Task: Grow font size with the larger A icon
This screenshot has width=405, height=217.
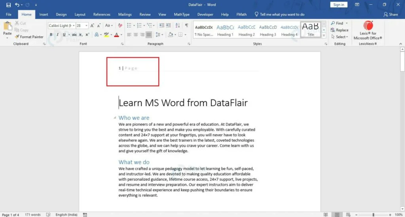Action: [x=92, y=25]
